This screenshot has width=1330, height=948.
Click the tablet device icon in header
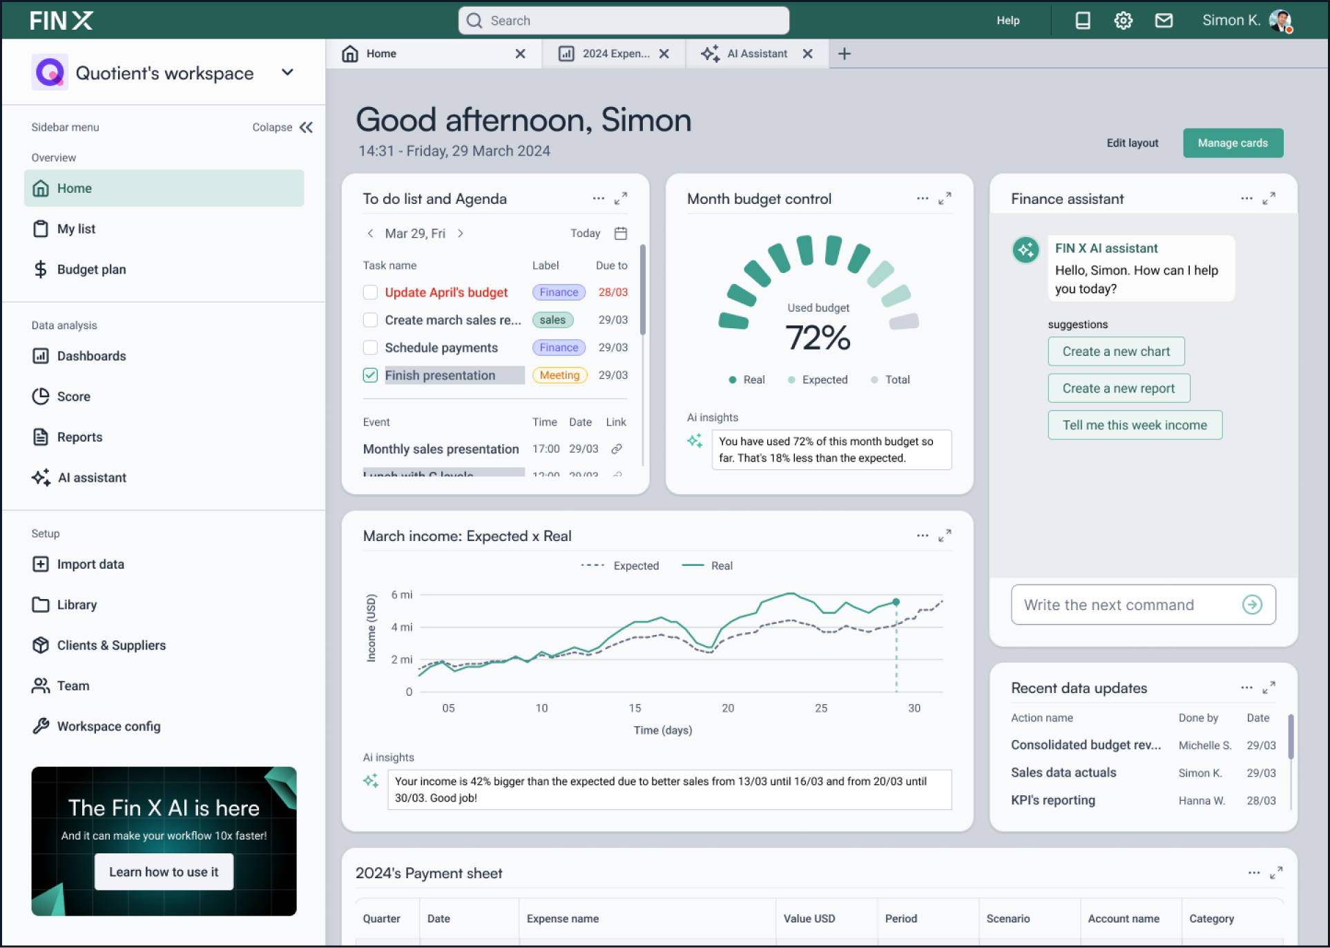click(x=1082, y=21)
